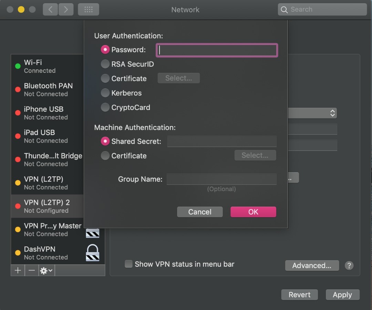Select Wi-Fi in the services list
This screenshot has width=372, height=310.
(x=47, y=66)
